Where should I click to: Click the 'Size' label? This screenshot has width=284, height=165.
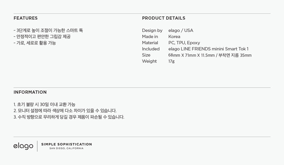point(146,55)
